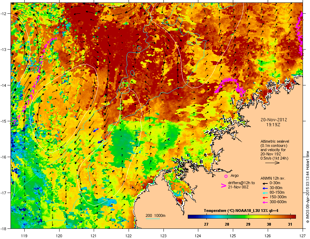This screenshot has width=310, height=239.
Task: Click the 29 tick label on colorbar
Action: (x=248, y=224)
